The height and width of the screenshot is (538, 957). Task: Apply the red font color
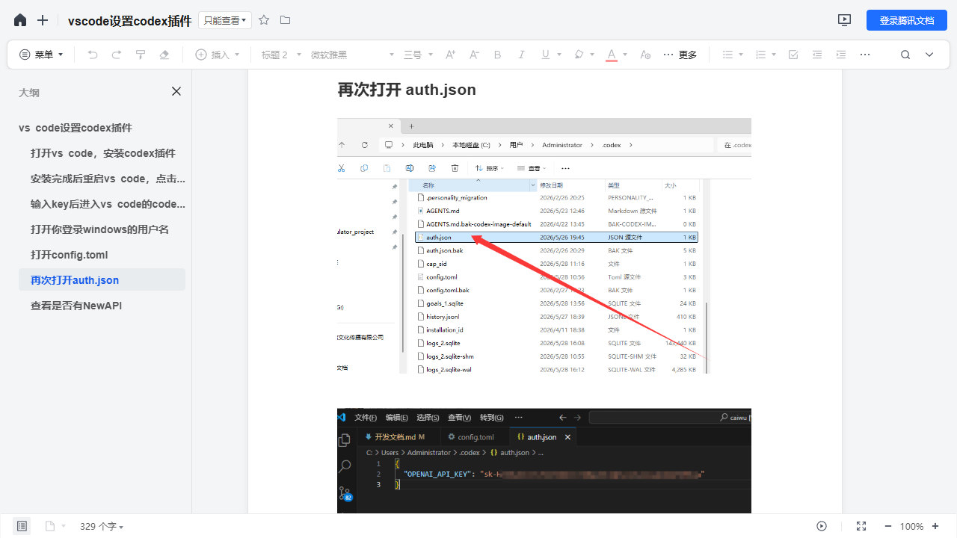point(612,55)
